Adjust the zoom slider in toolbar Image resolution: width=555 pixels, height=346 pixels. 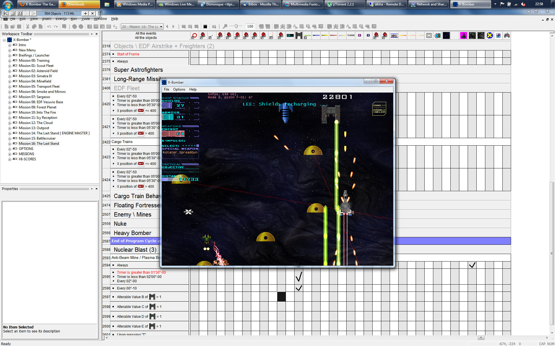tap(236, 27)
